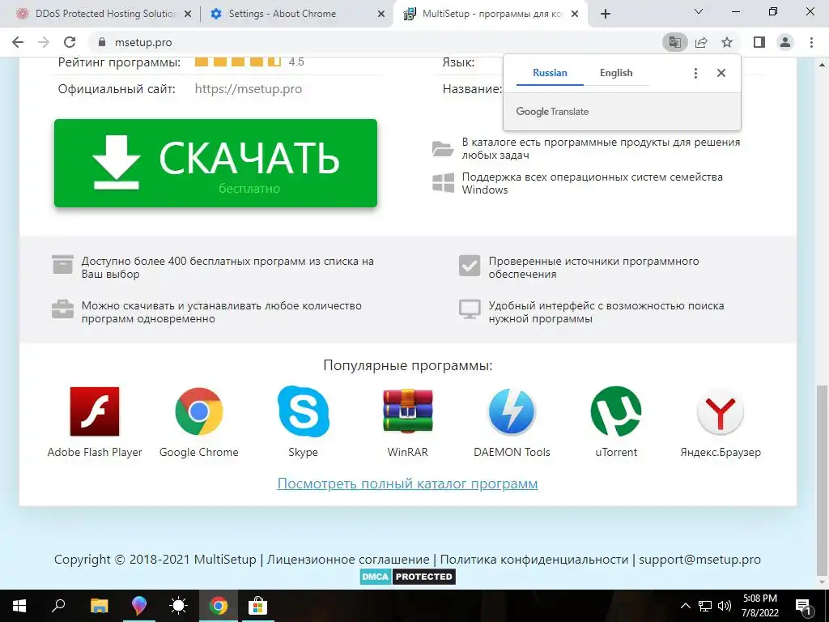Screen dimensions: 829x622
Task: Click the msetup.pro address bar
Action: tap(376, 42)
